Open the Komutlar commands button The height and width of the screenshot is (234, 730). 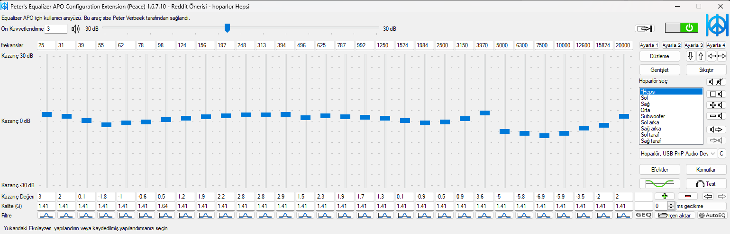[x=706, y=170]
